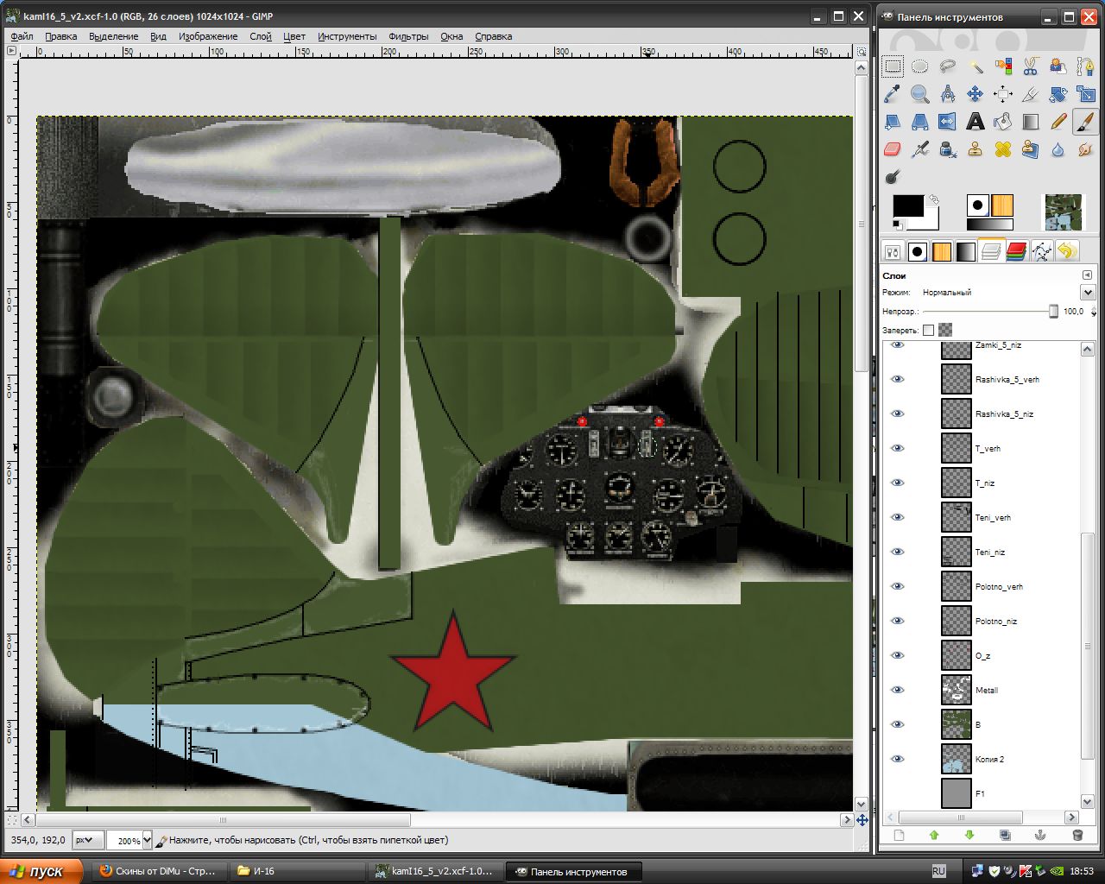Select the Heal tool bandage icon
The height and width of the screenshot is (884, 1105).
click(x=1003, y=149)
